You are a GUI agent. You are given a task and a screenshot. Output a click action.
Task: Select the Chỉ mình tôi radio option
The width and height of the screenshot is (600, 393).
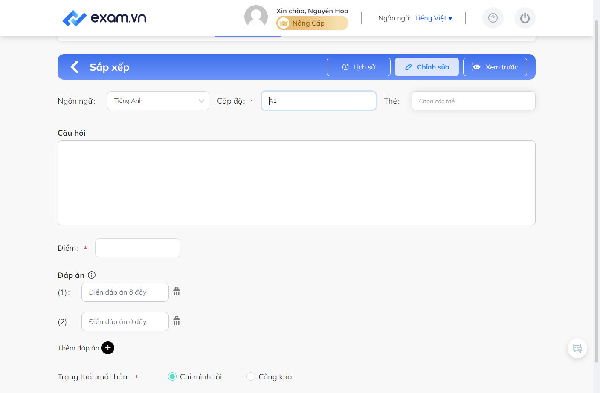coord(172,376)
